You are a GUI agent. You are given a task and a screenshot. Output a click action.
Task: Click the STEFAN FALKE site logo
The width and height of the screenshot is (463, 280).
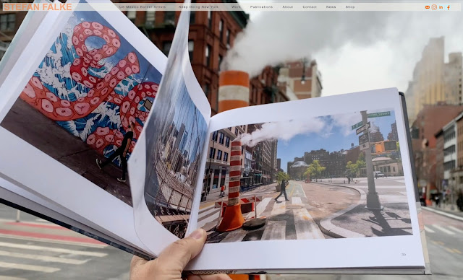[x=38, y=7]
